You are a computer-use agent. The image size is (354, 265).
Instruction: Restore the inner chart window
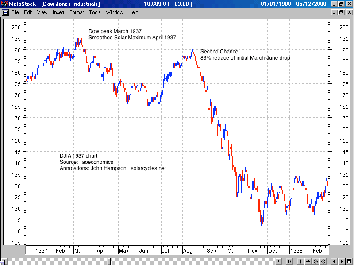click(x=341, y=12)
